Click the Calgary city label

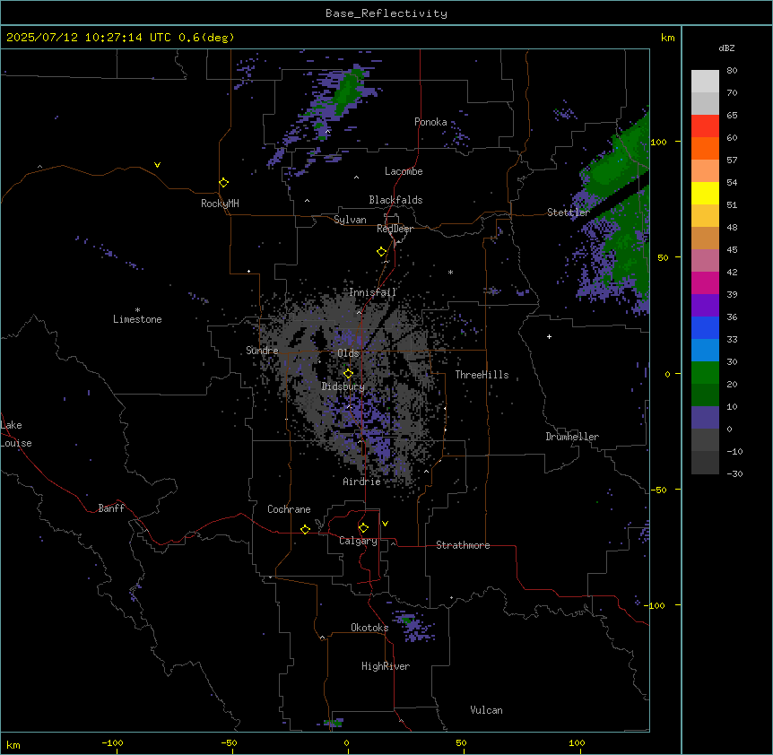358,541
